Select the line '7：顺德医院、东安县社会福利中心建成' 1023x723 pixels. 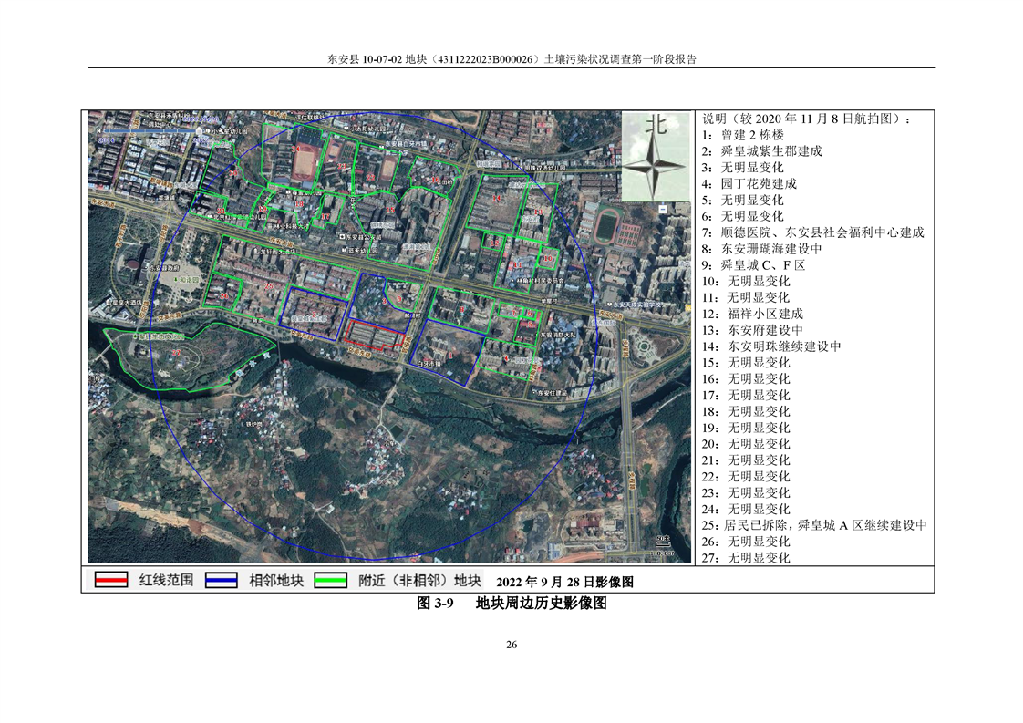pos(812,232)
